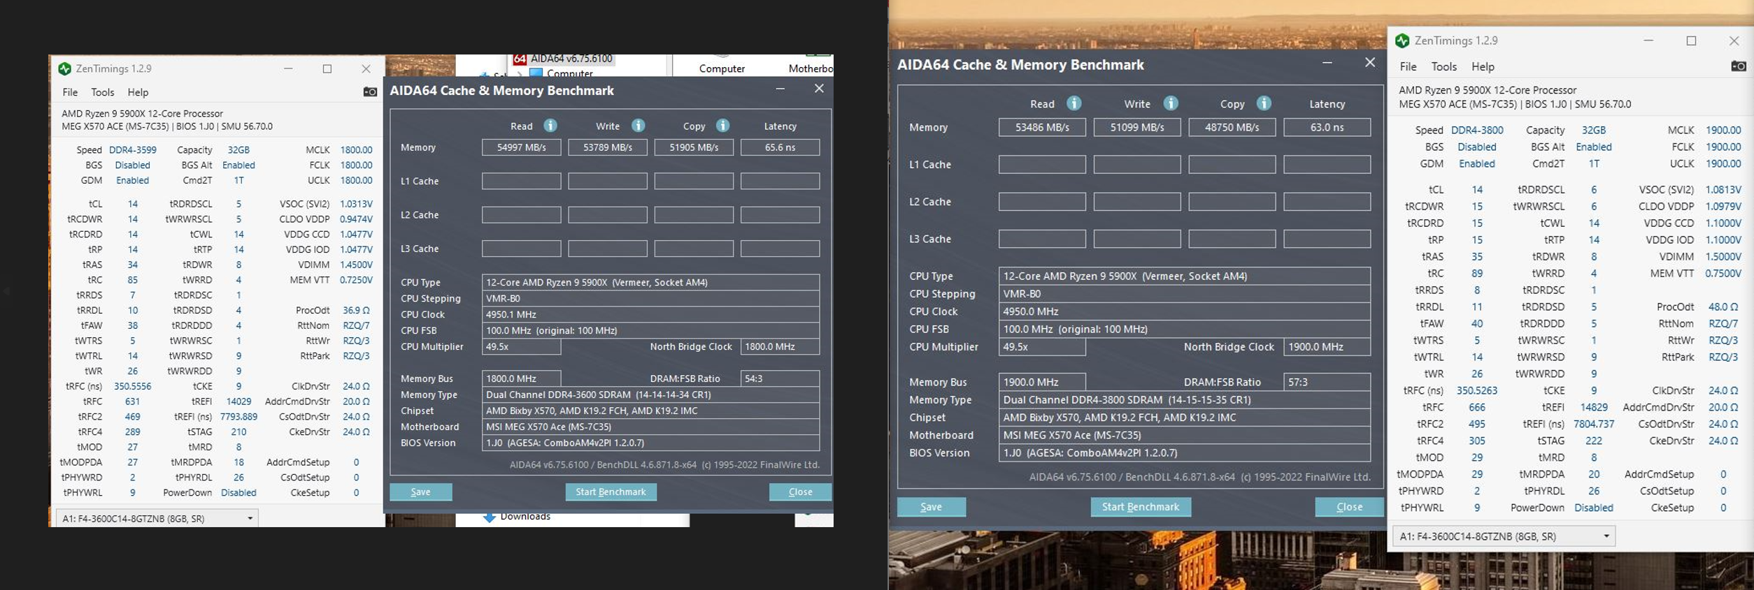Click DDR4-3800 speed value in right ZenTimings

click(1477, 131)
